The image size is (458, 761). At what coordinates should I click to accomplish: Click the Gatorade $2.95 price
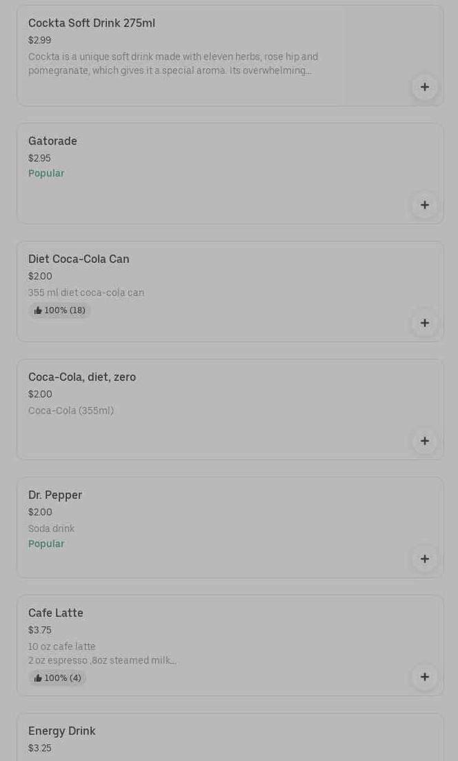click(39, 159)
